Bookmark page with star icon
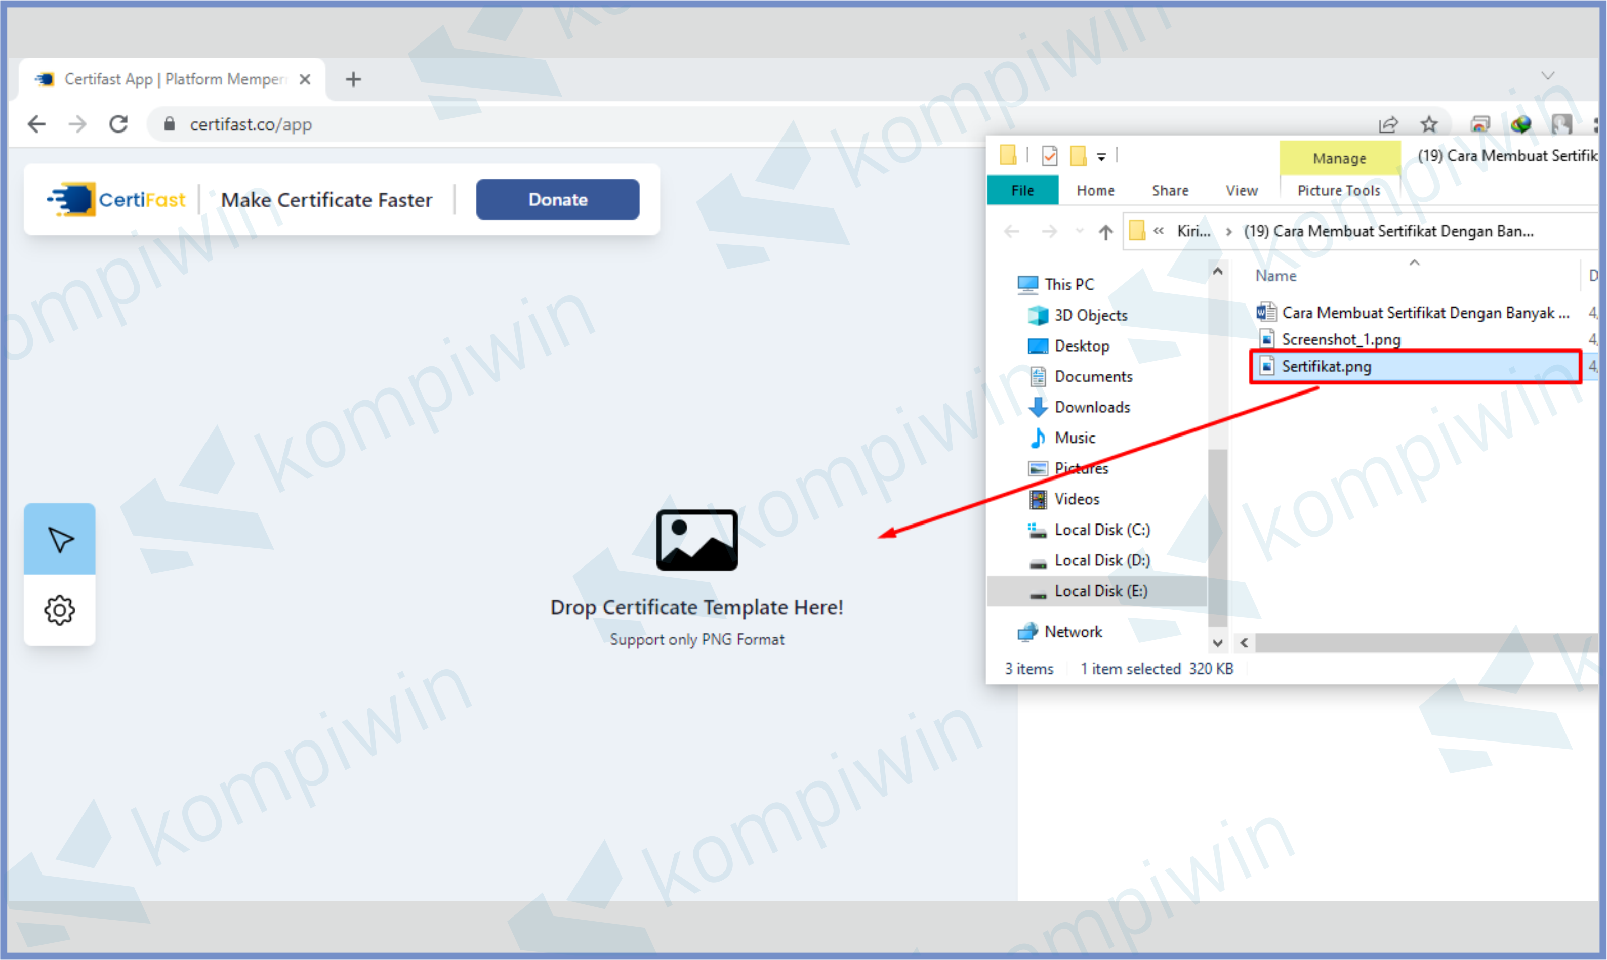 1429,123
